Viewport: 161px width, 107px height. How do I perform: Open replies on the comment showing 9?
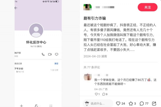104,94
